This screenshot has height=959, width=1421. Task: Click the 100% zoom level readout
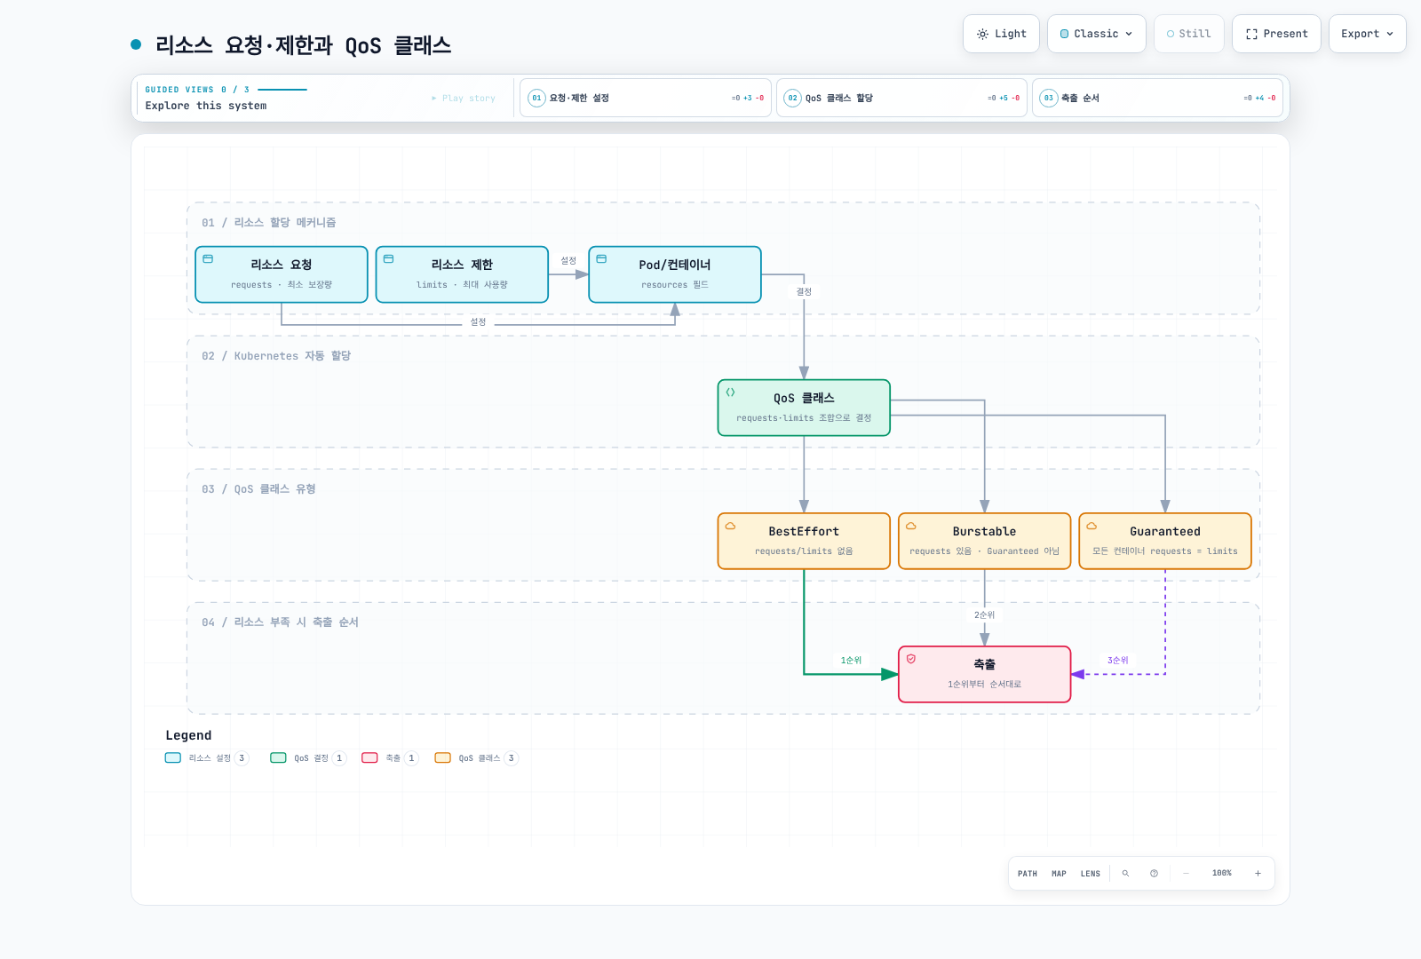[x=1222, y=874]
